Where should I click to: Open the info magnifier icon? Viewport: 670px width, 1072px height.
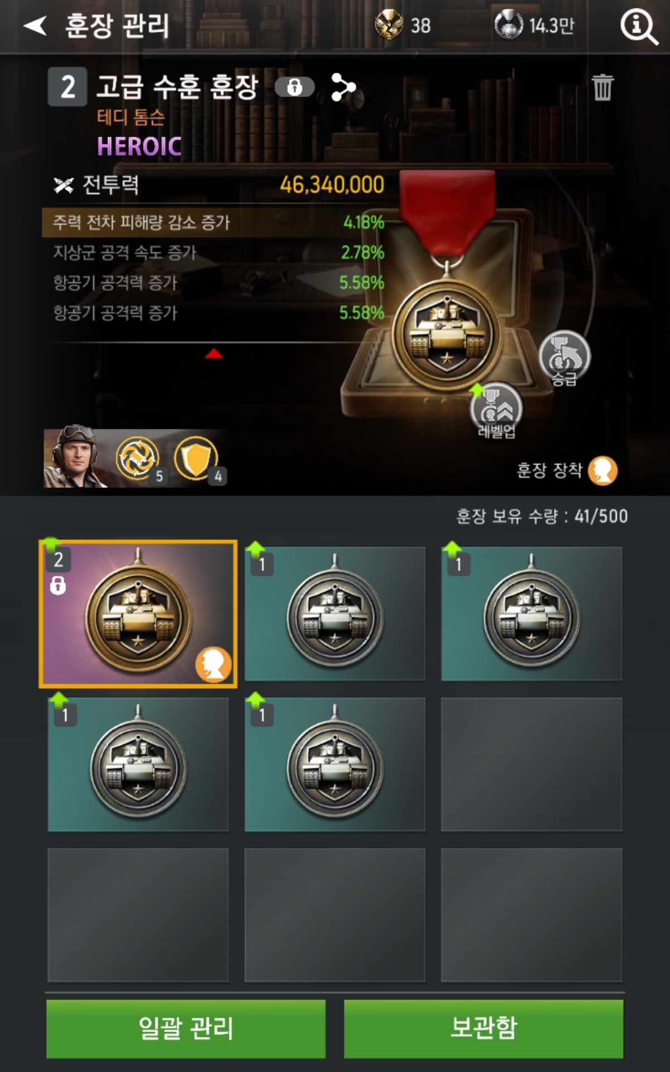(x=639, y=26)
